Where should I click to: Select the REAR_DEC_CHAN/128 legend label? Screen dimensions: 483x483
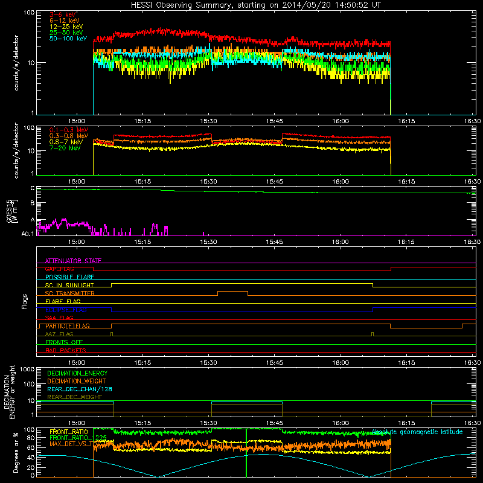[x=80, y=389]
